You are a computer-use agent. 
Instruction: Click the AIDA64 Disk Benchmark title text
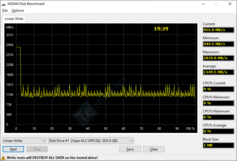[x=26, y=4]
